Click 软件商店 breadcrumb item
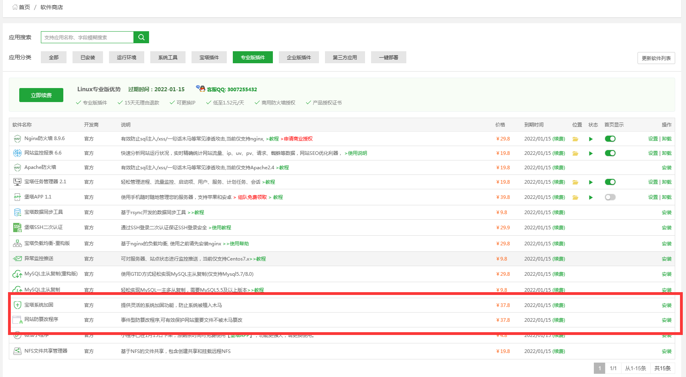686x377 pixels. coord(52,7)
